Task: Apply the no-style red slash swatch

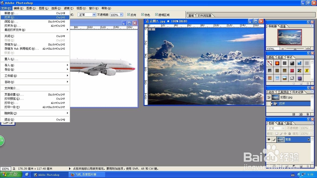Action: point(270,63)
